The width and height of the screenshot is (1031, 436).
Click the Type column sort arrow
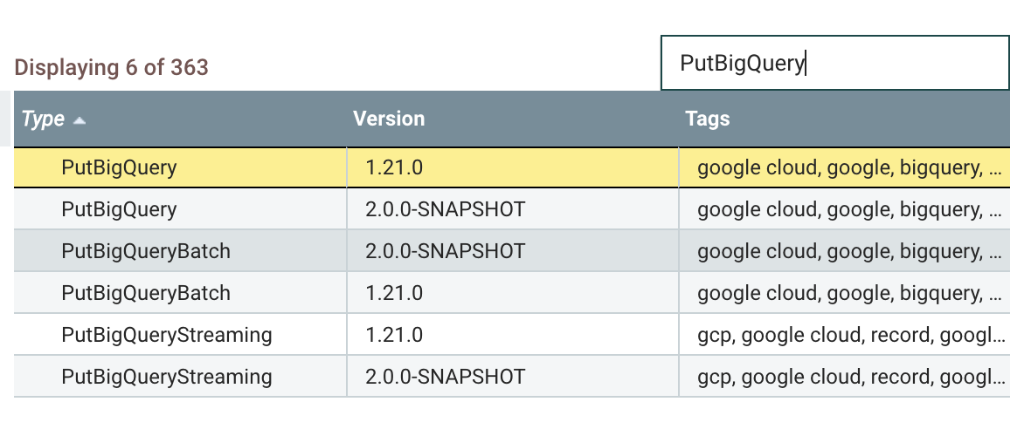(80, 120)
